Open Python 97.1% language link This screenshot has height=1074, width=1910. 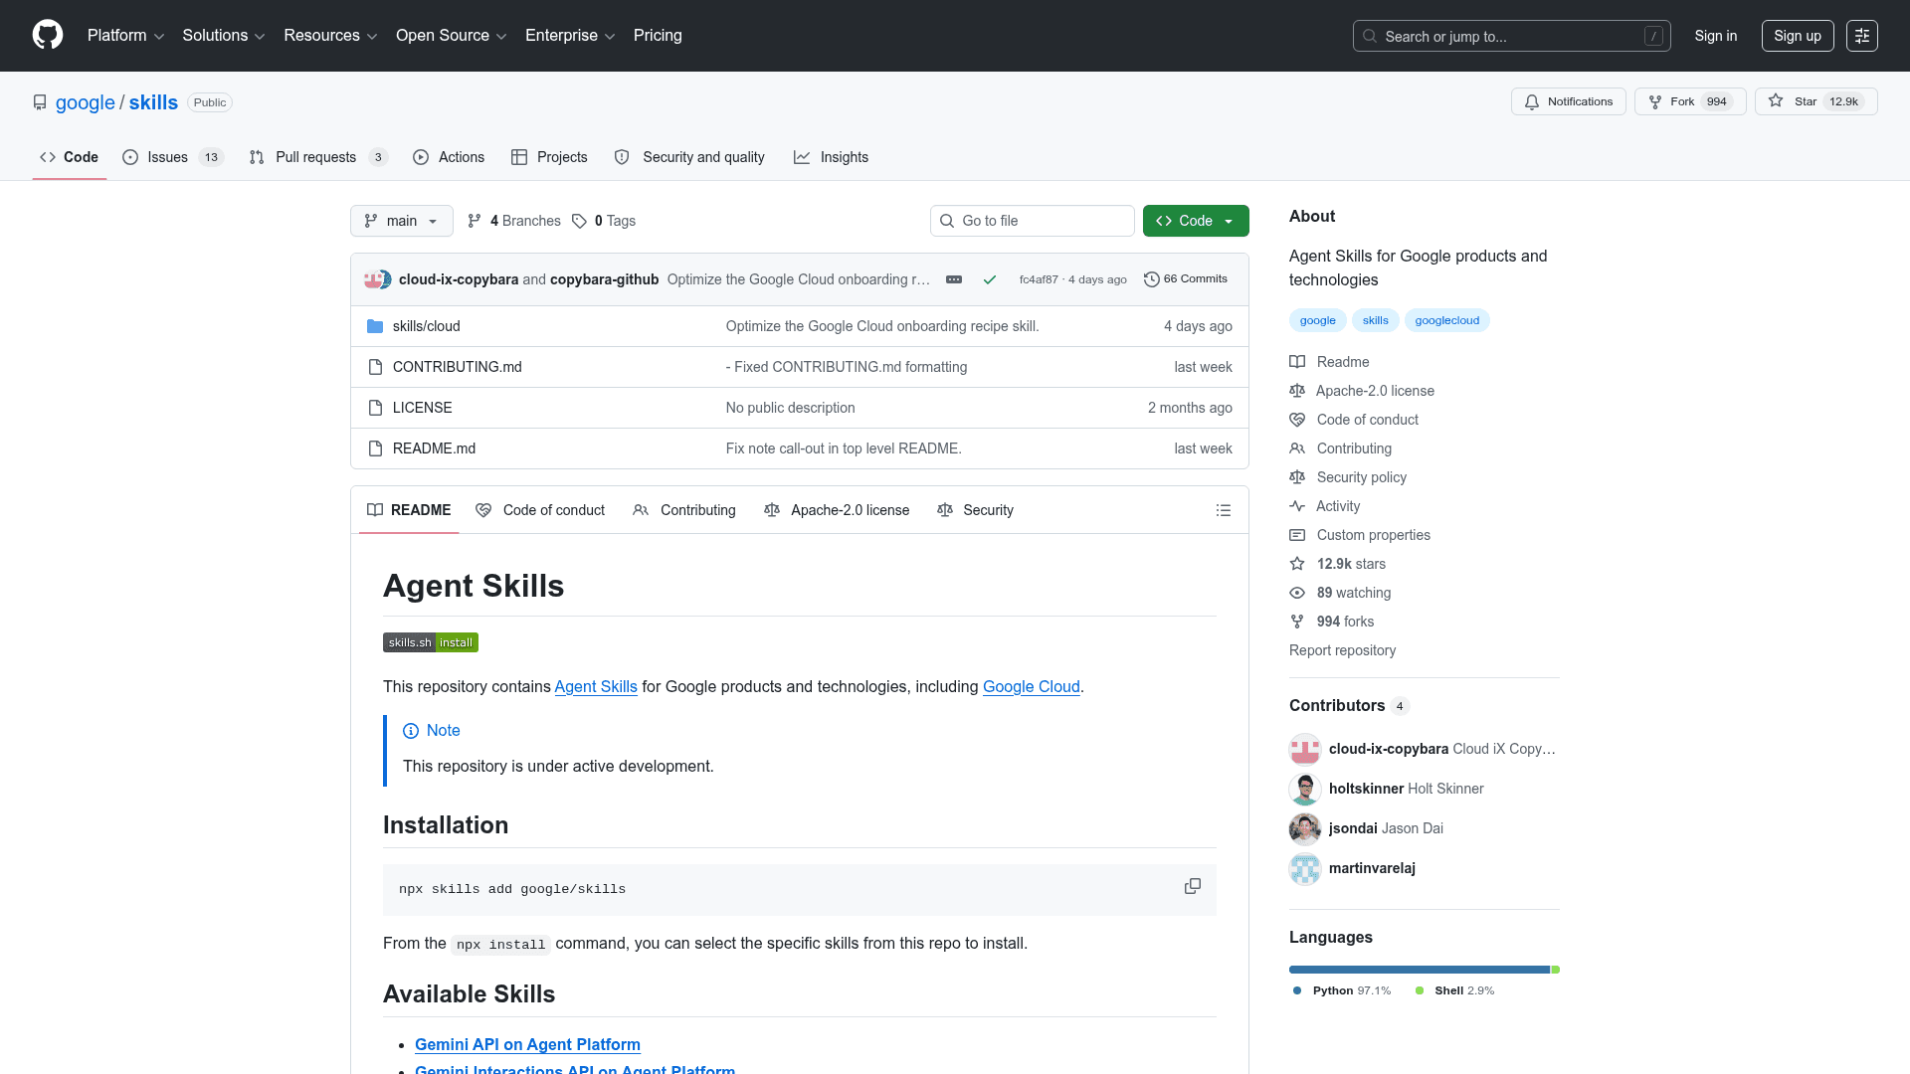(1342, 990)
